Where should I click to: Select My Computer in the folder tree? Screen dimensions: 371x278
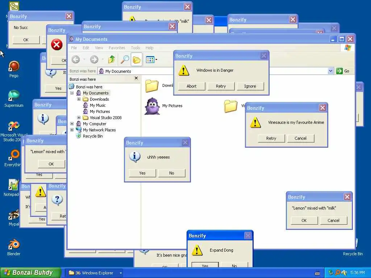[95, 124]
